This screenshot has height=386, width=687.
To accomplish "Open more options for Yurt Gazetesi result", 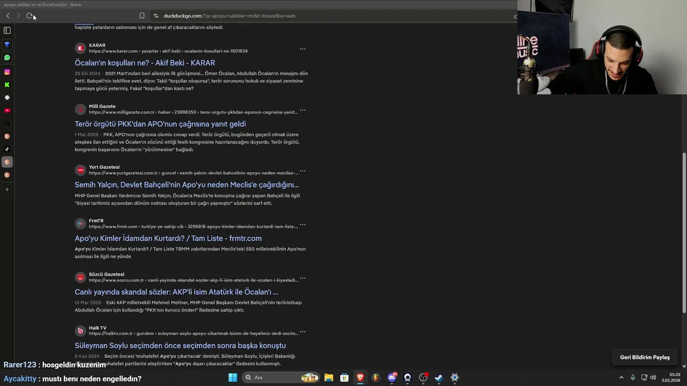I will (303, 171).
